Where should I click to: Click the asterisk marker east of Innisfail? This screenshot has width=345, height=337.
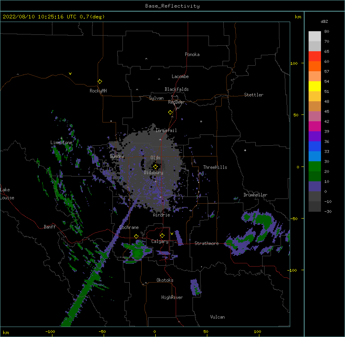(x=201, y=122)
